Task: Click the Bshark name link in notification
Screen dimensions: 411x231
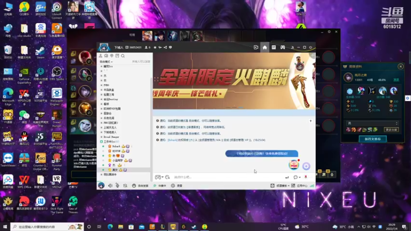Action: point(173,140)
